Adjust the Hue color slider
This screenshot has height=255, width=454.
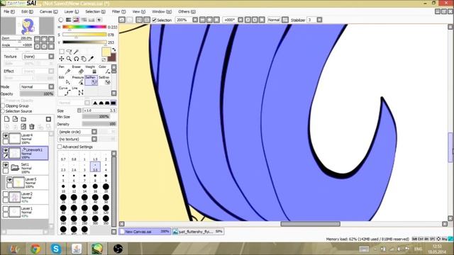[x=84, y=27]
